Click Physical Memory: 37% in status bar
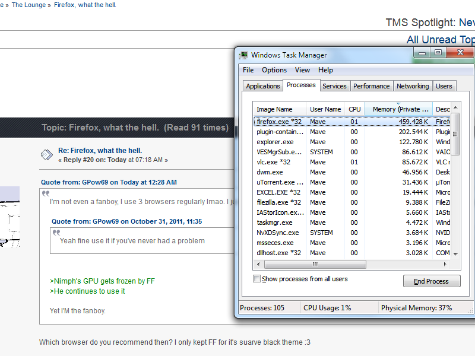 pyautogui.click(x=417, y=308)
